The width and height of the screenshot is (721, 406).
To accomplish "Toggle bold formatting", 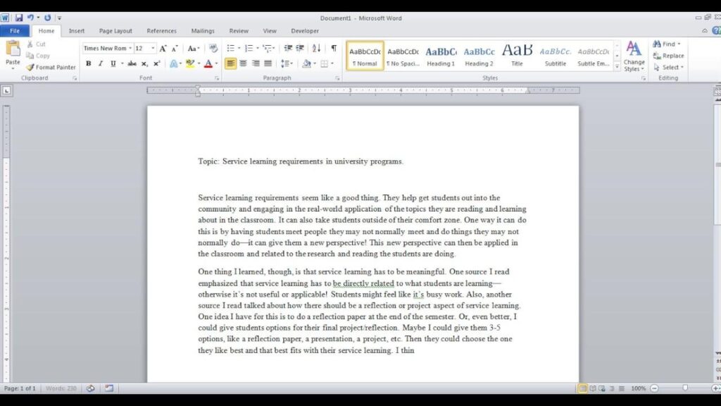I will pos(89,63).
